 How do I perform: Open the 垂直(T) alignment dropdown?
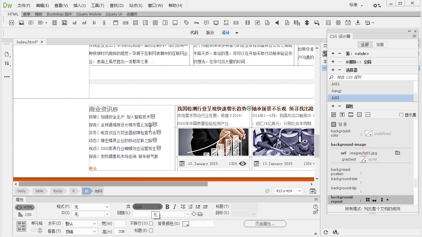(x=80, y=232)
